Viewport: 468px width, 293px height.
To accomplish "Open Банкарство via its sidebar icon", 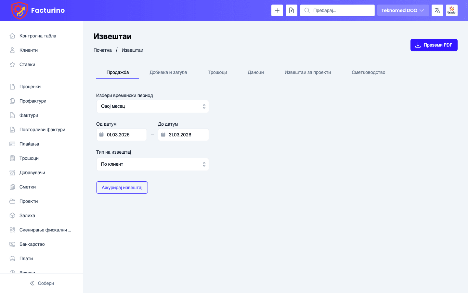I will point(12,244).
